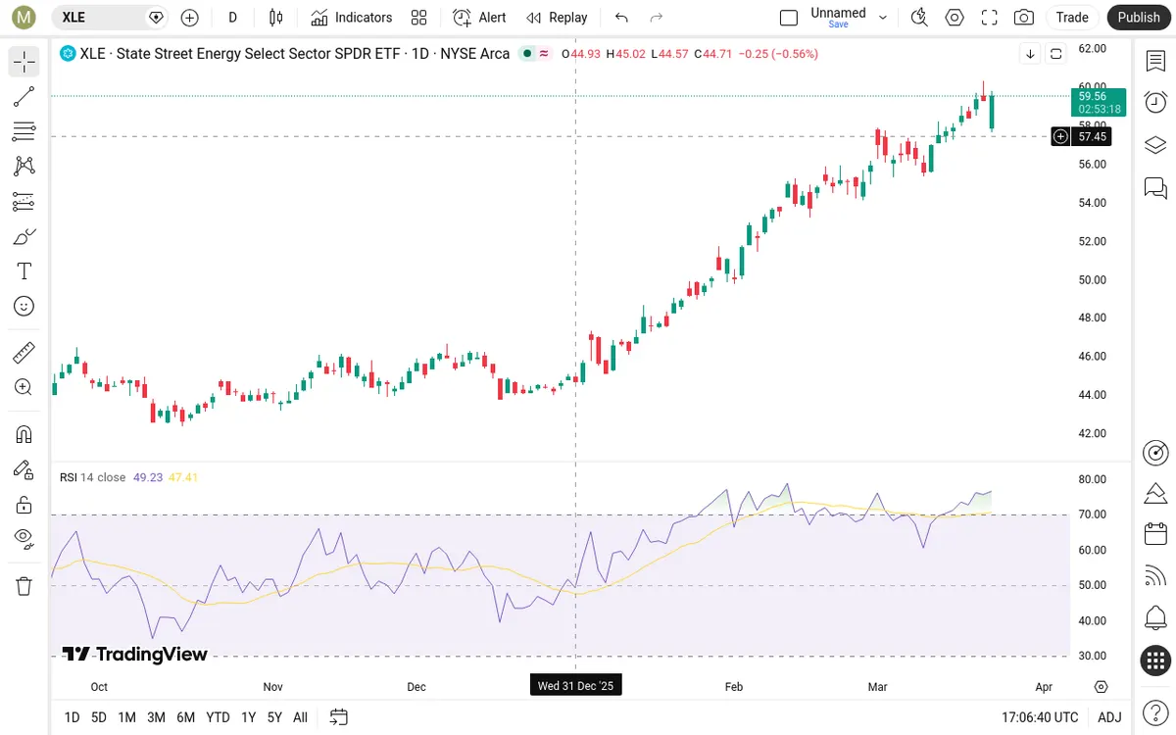The width and height of the screenshot is (1176, 735).
Task: Select the trend line drawing tool
Action: tap(24, 96)
